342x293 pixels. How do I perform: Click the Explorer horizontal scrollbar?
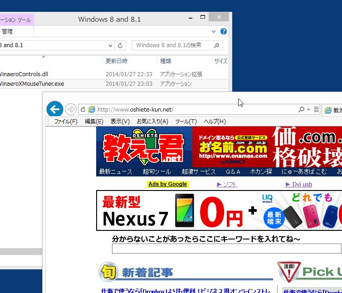coord(21,251)
